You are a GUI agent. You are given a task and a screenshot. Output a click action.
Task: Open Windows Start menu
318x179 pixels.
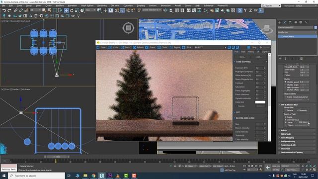[4, 176]
